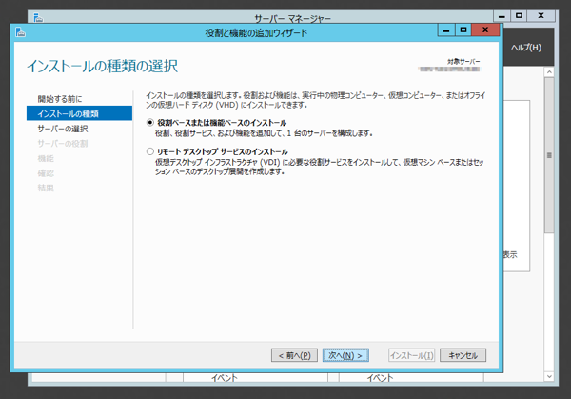The height and width of the screenshot is (399, 571).
Task: Click Server Manager scrollbar up arrow
Action: point(549,72)
